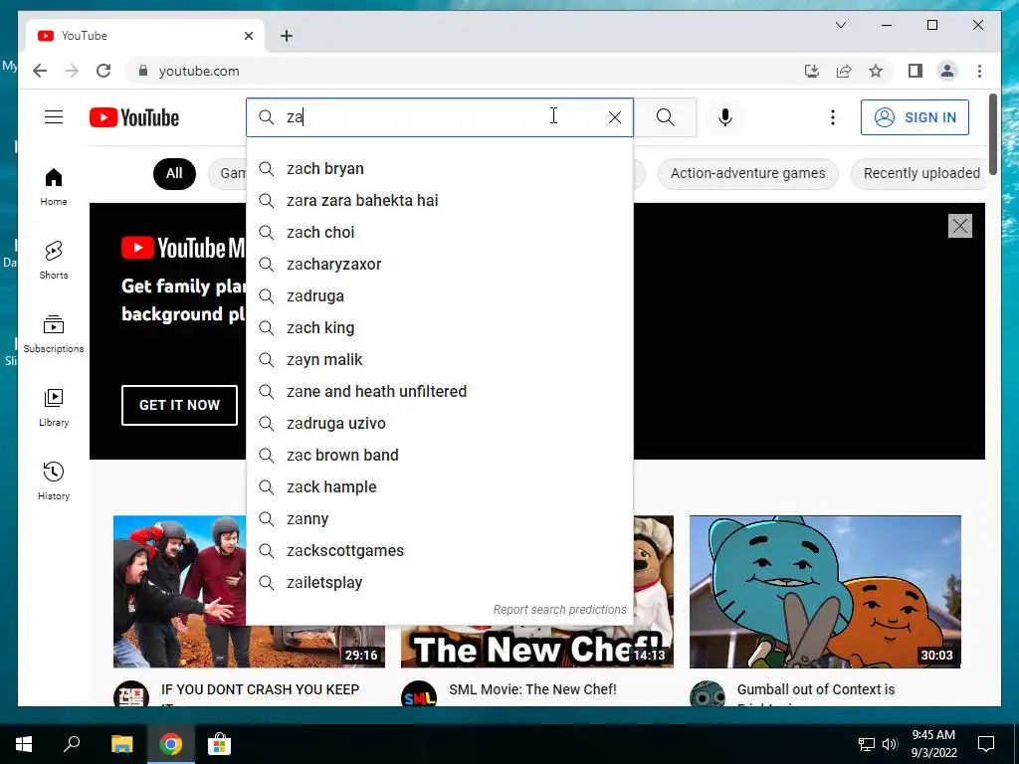
Task: Open YouTube settings three-dot menu
Action: click(x=833, y=117)
